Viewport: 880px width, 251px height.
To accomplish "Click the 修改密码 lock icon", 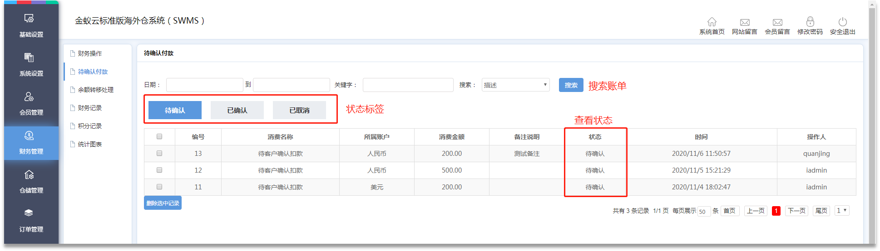I will pyautogui.click(x=810, y=22).
